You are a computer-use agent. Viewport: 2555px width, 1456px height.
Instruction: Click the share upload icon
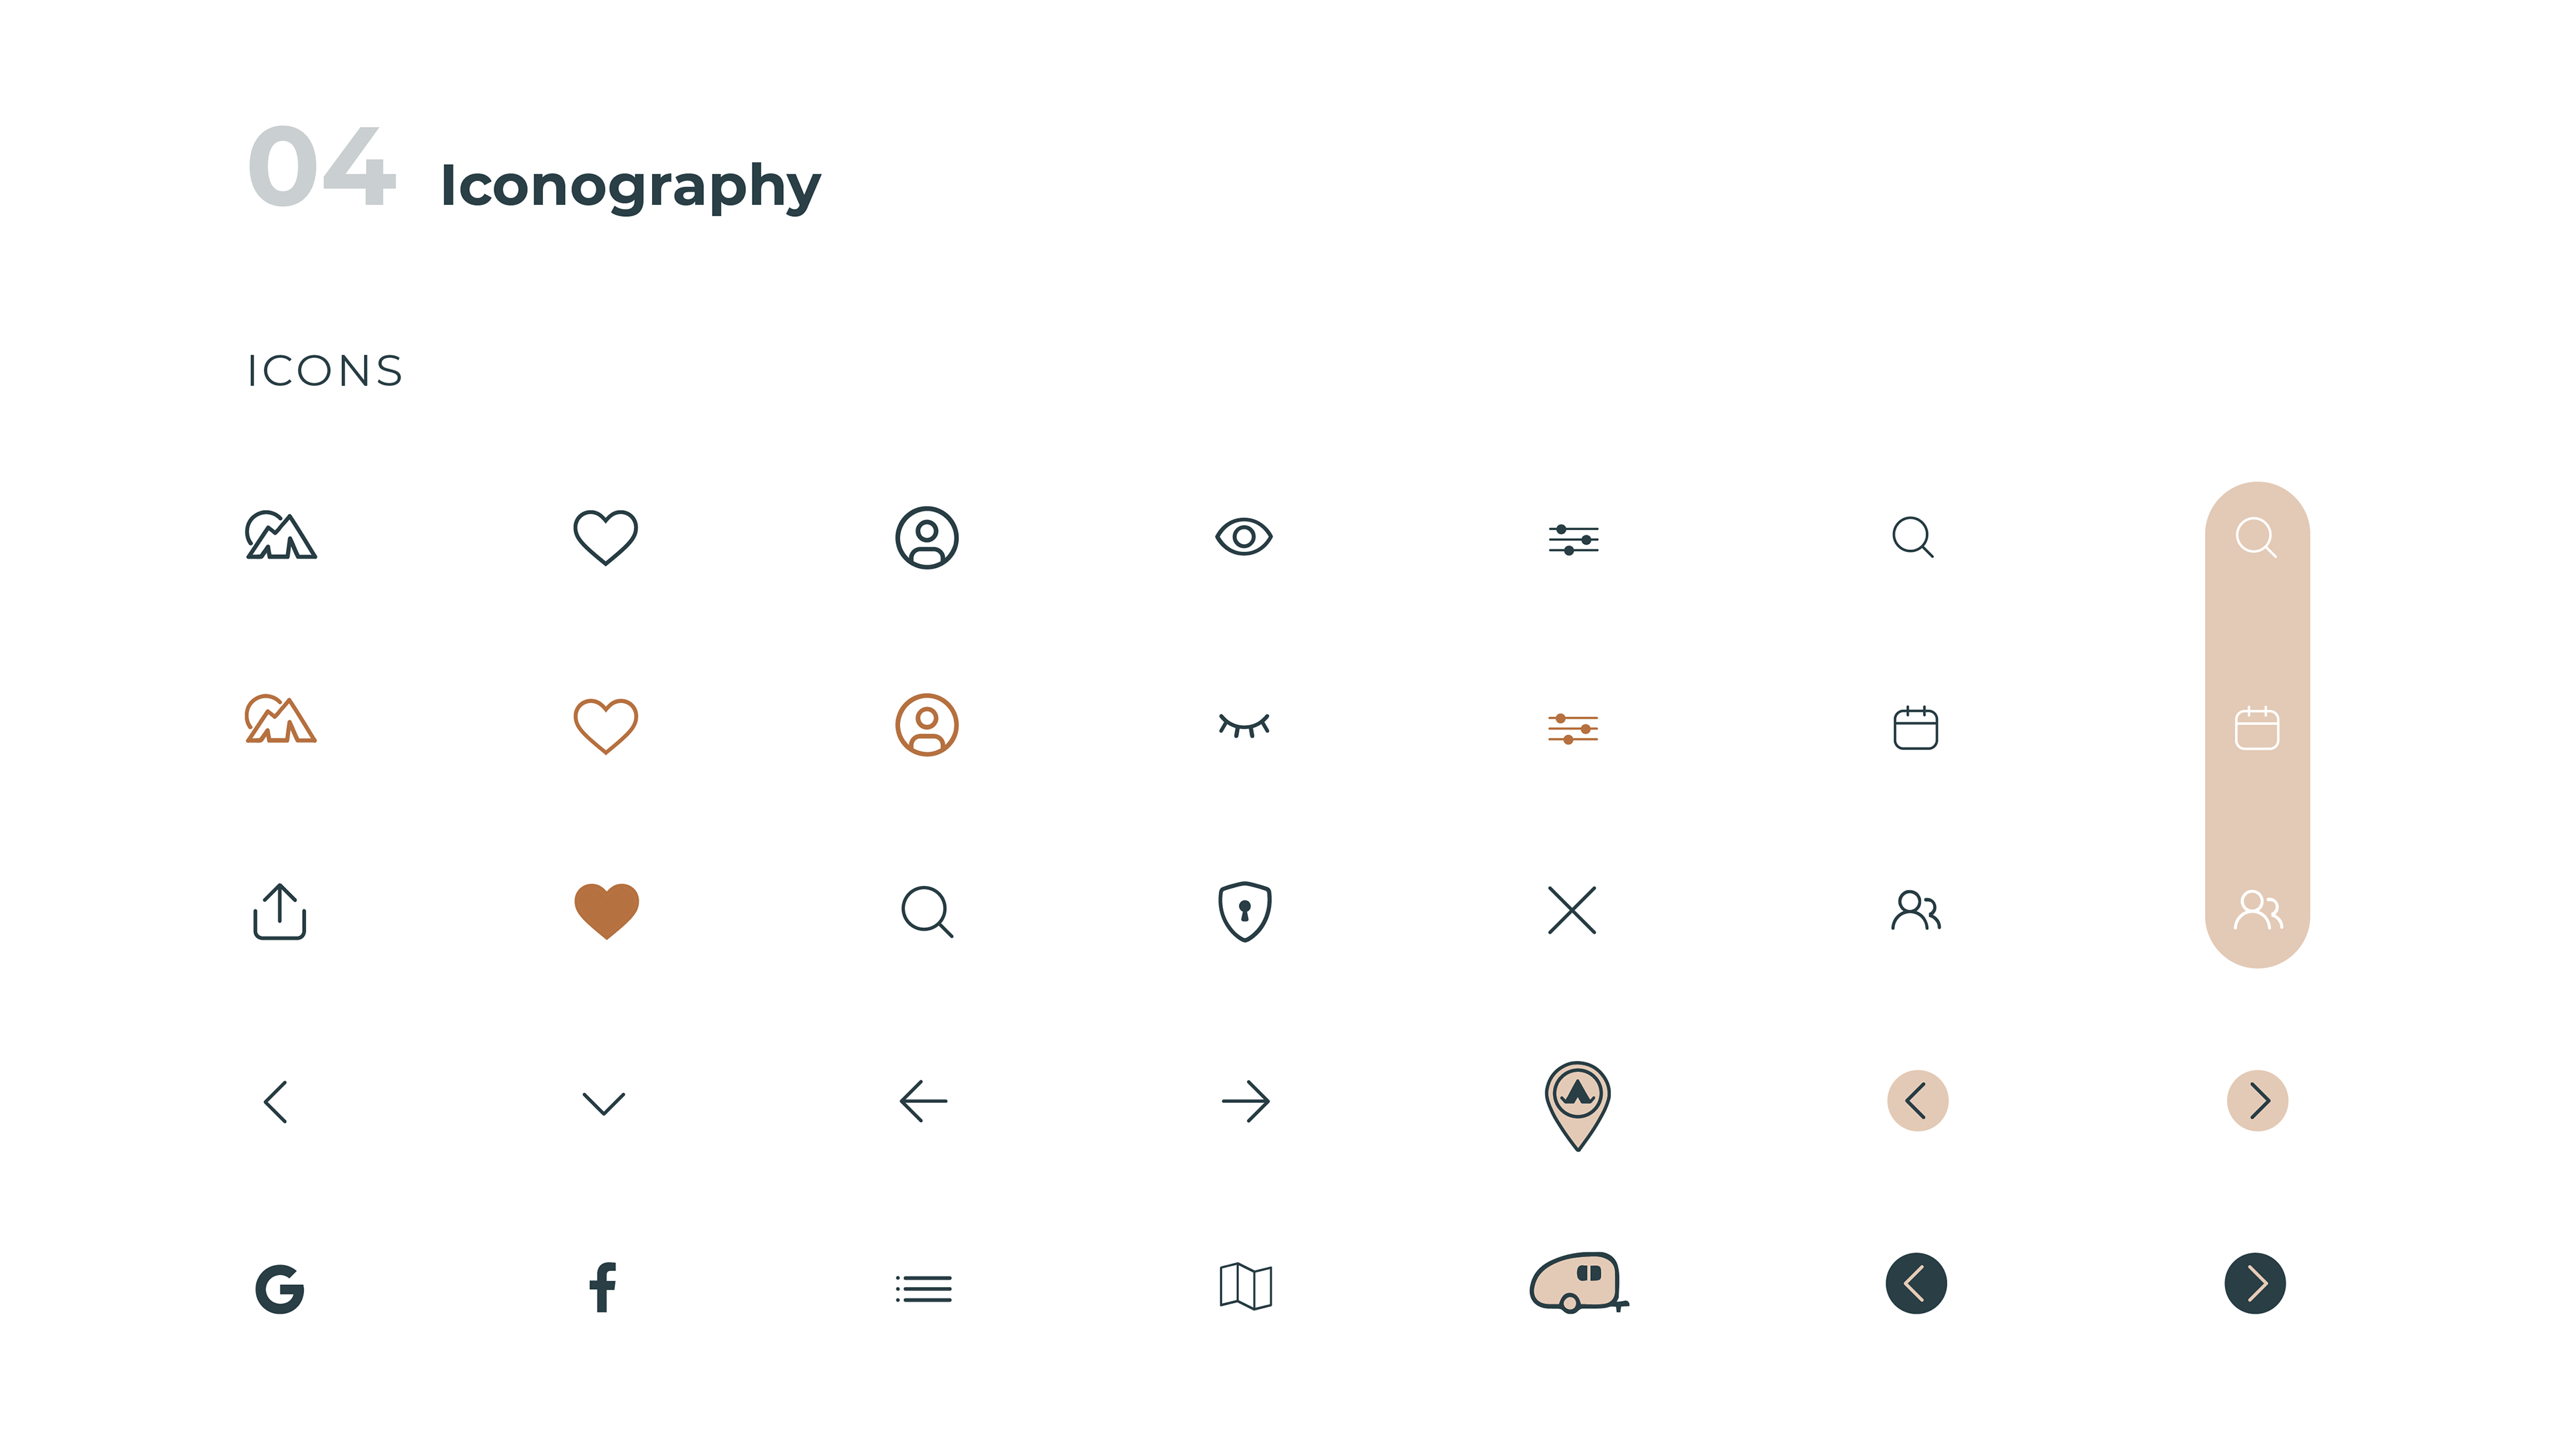tap(280, 911)
